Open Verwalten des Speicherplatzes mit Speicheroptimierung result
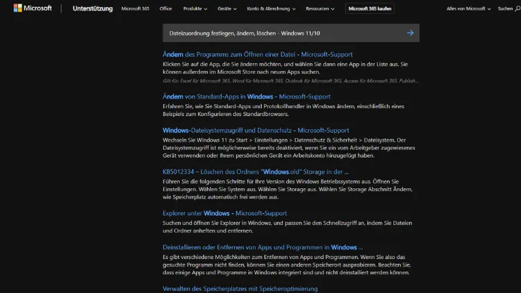This screenshot has width=521, height=293. [240, 289]
